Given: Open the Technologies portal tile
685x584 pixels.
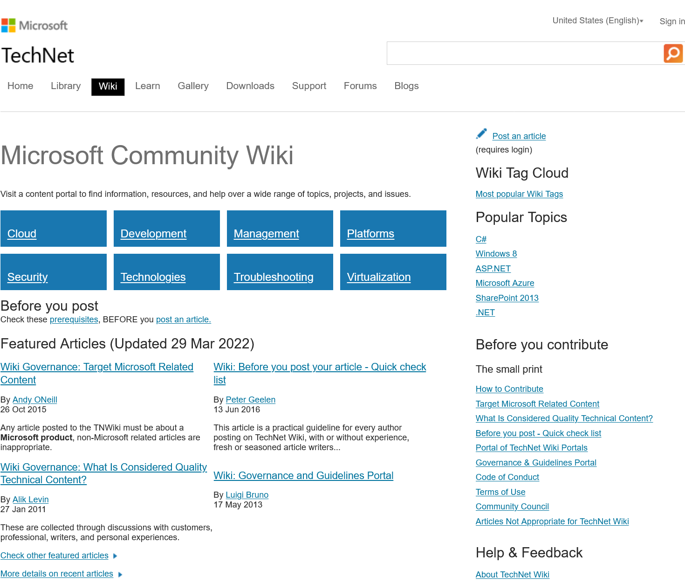Looking at the screenshot, I should coord(167,272).
